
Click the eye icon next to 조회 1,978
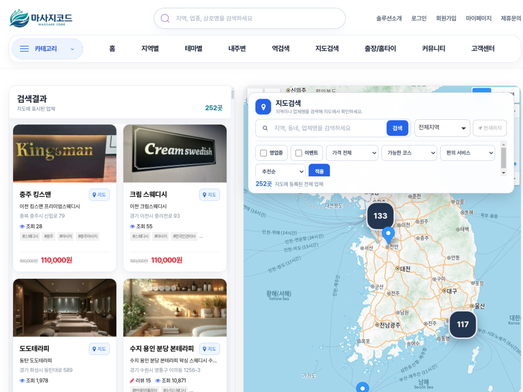pyautogui.click(x=22, y=380)
